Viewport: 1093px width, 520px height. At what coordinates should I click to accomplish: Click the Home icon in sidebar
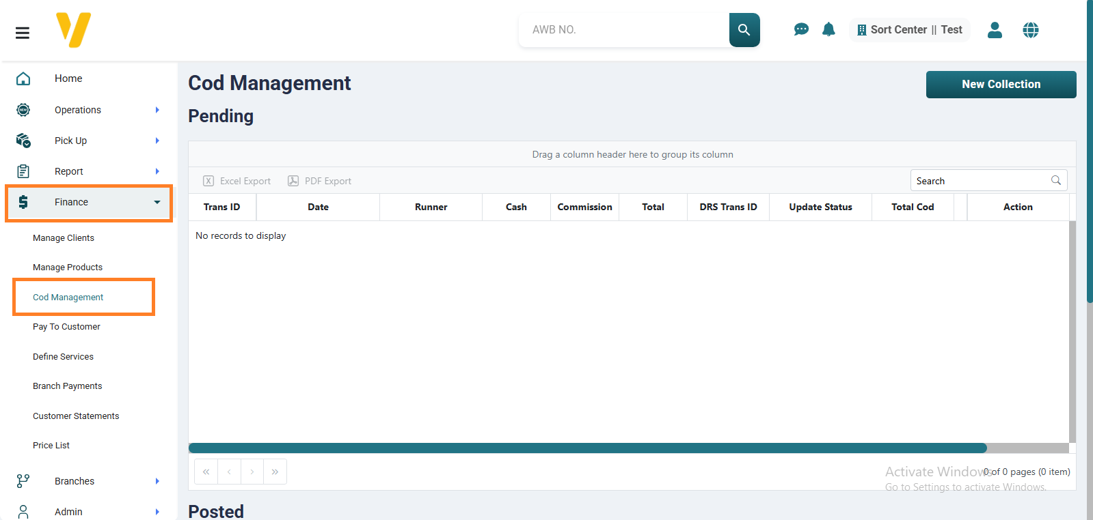pos(23,78)
